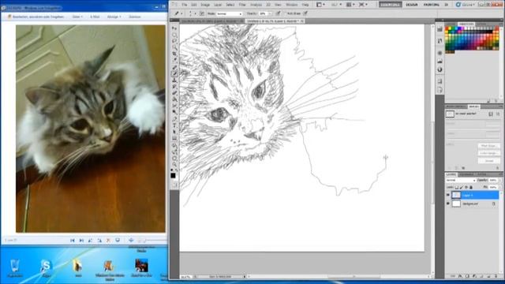505x284 pixels.
Task: Select the History Brush tool
Action: (x=174, y=87)
